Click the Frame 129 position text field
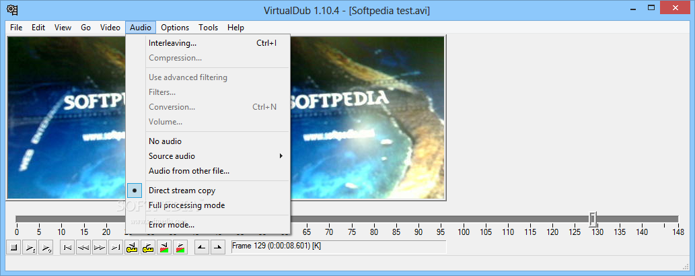 338,246
